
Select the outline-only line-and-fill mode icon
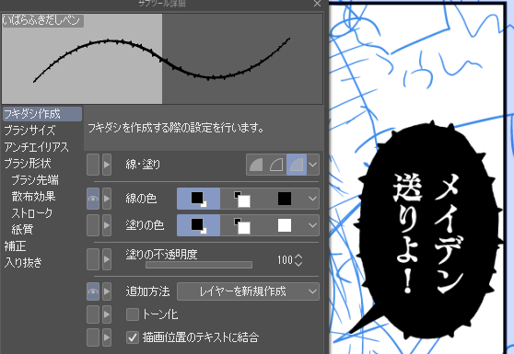(276, 165)
